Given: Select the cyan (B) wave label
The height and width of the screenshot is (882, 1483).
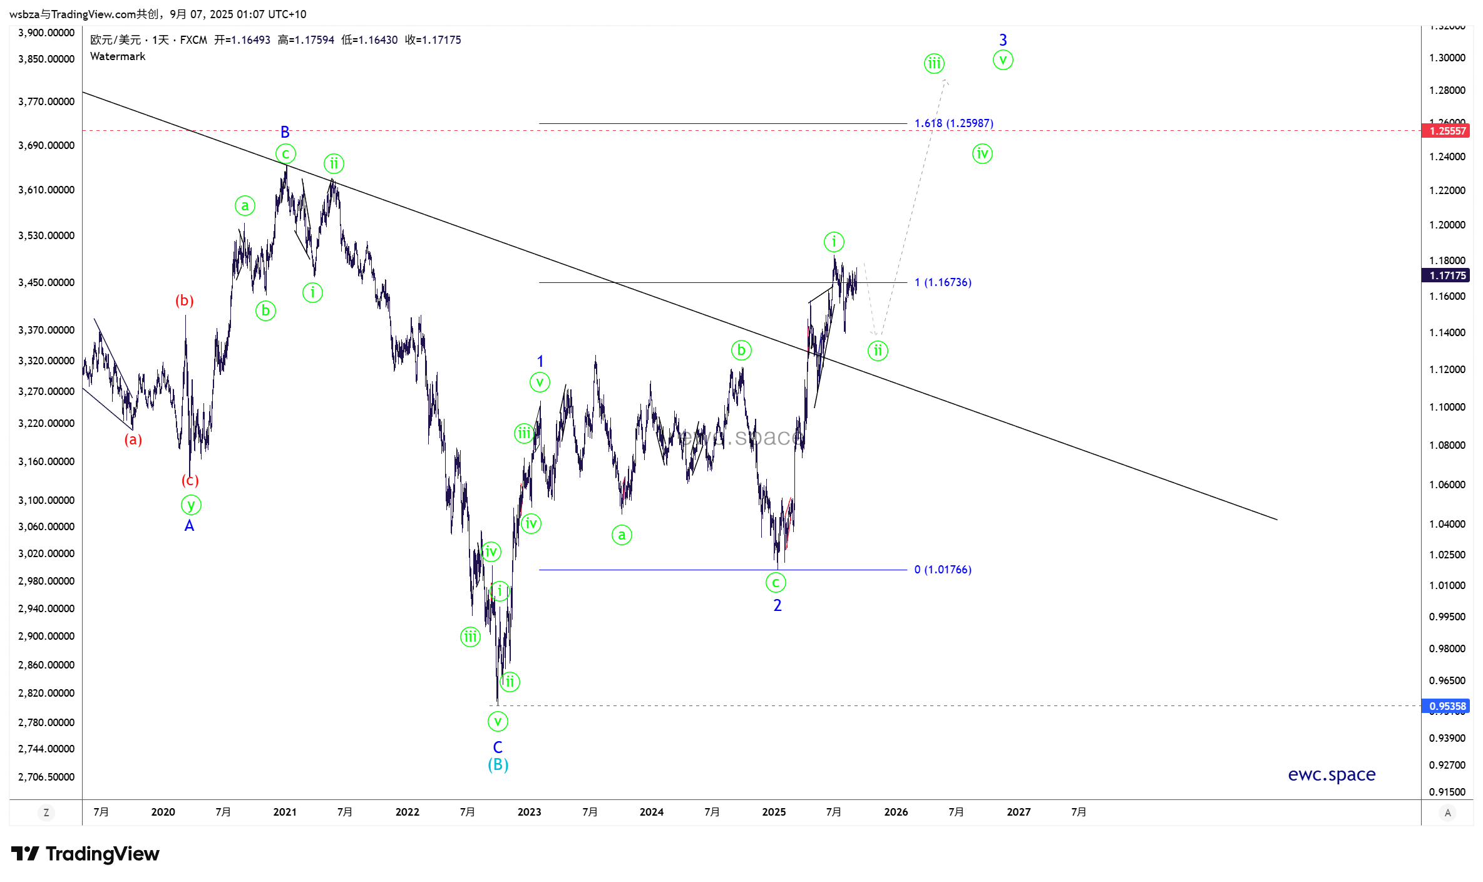Looking at the screenshot, I should 498,764.
